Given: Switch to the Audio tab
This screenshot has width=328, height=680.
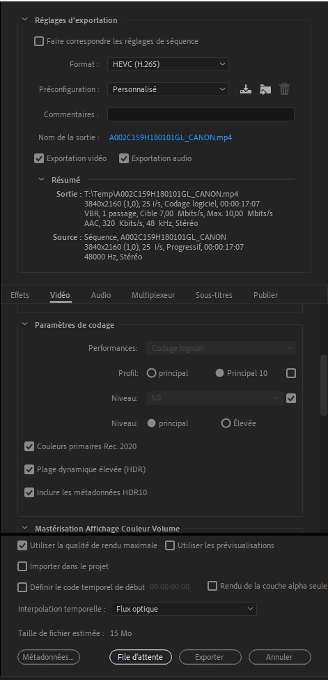Looking at the screenshot, I should [101, 295].
